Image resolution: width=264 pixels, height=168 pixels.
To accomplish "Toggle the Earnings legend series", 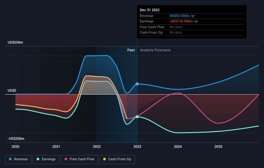I will click(x=46, y=159).
